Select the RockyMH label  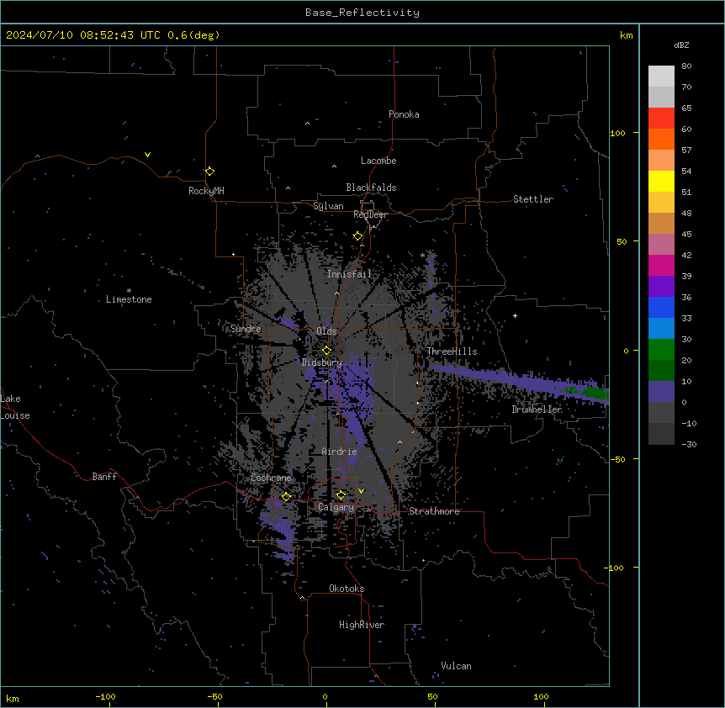[x=206, y=191]
